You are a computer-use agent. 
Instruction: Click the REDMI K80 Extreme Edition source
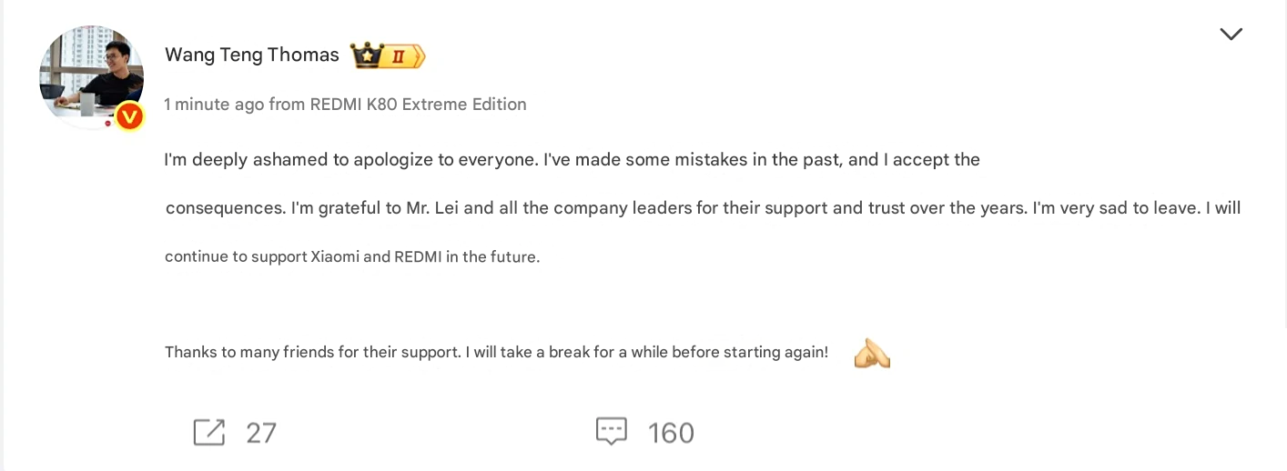[418, 105]
